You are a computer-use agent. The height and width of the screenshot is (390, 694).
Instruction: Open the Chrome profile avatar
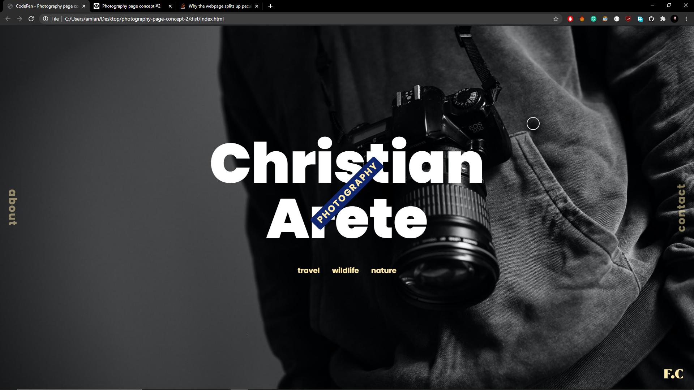(x=674, y=19)
